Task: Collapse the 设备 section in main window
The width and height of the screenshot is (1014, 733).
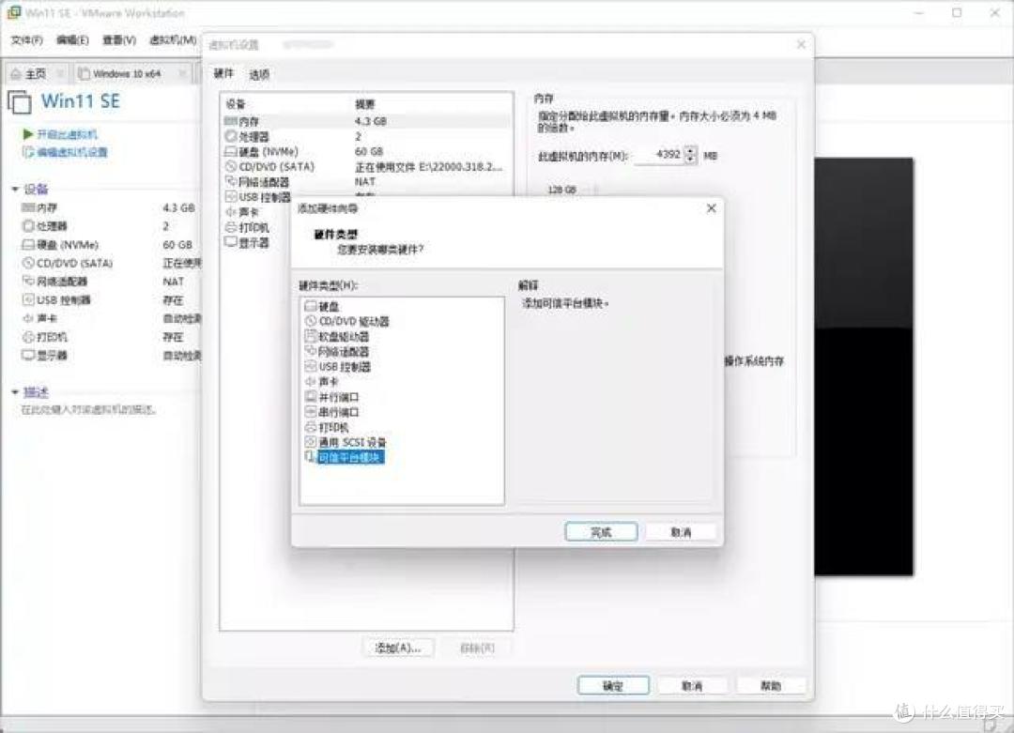Action: coord(15,189)
